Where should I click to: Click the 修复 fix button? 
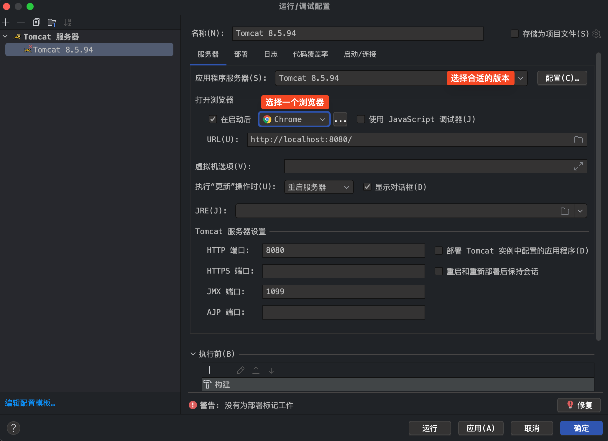(x=579, y=405)
